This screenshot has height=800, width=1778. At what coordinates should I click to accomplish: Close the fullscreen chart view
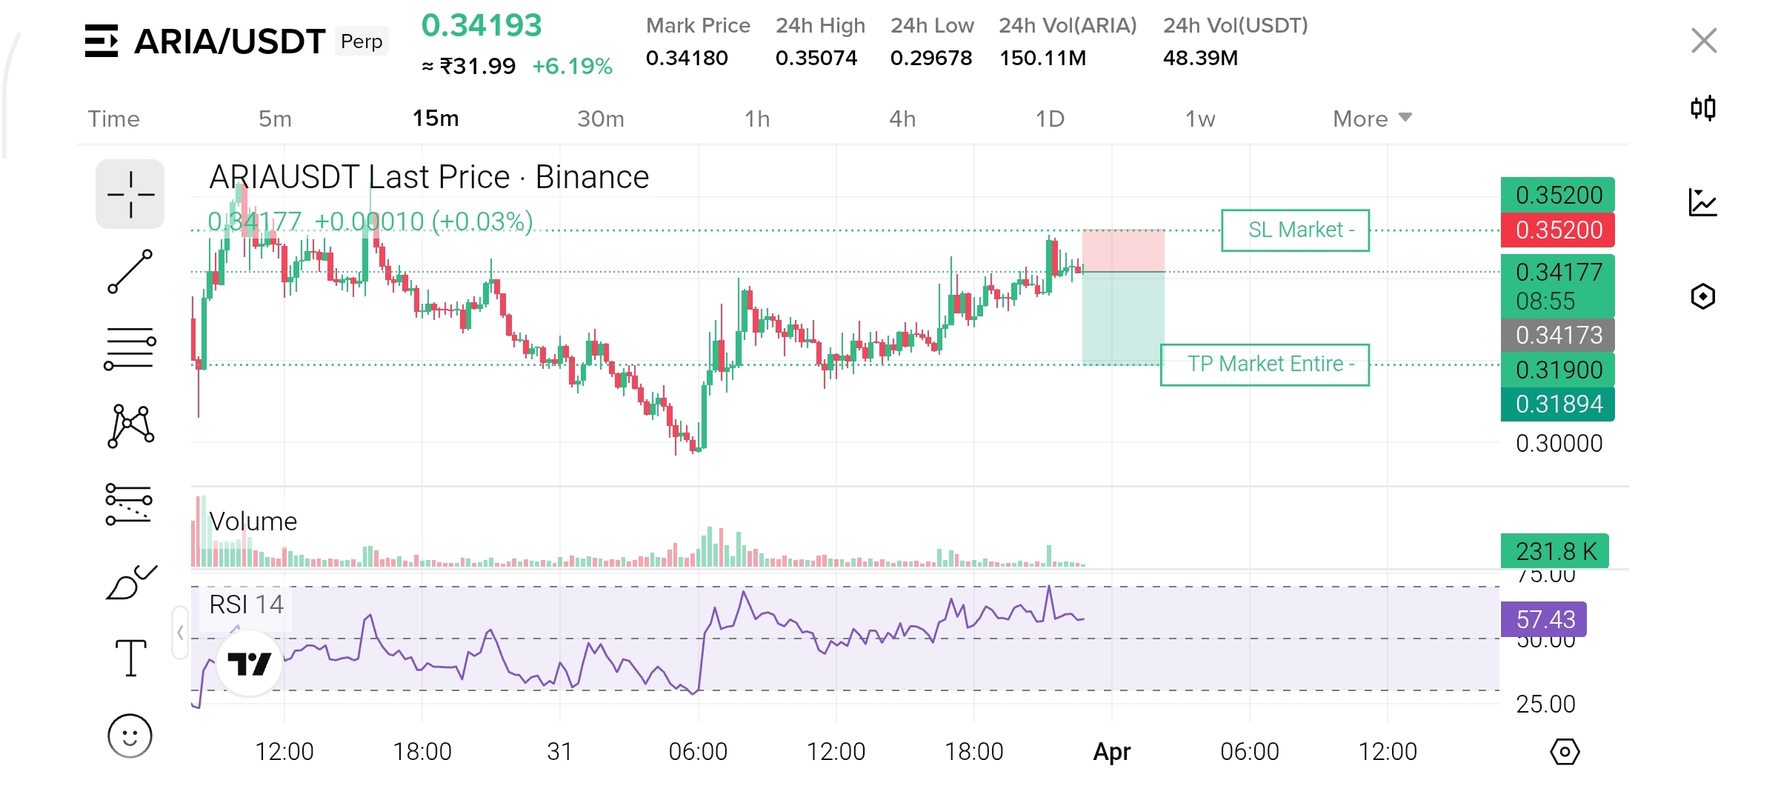(1704, 40)
